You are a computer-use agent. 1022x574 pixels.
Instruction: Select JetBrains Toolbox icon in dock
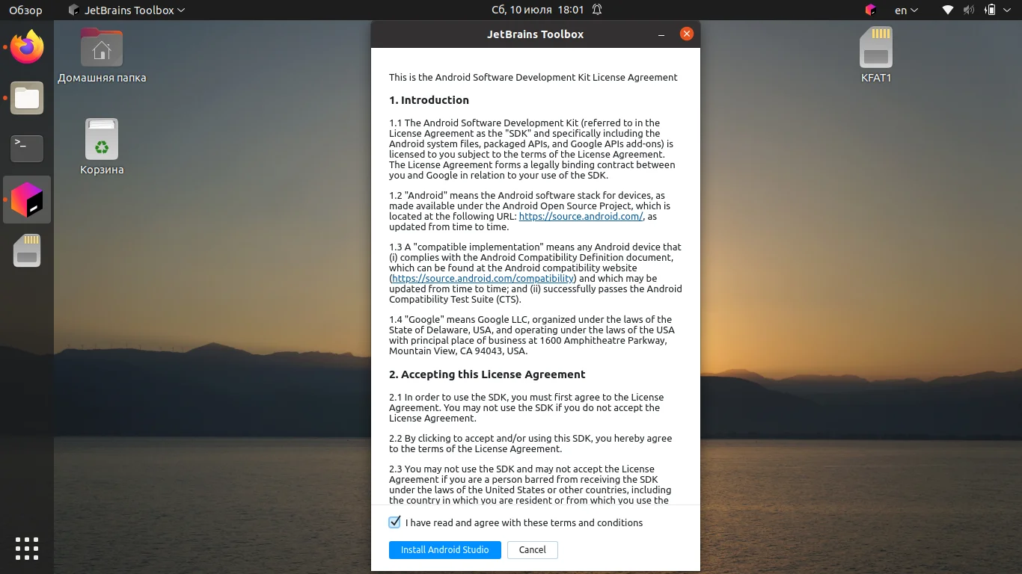pos(27,200)
